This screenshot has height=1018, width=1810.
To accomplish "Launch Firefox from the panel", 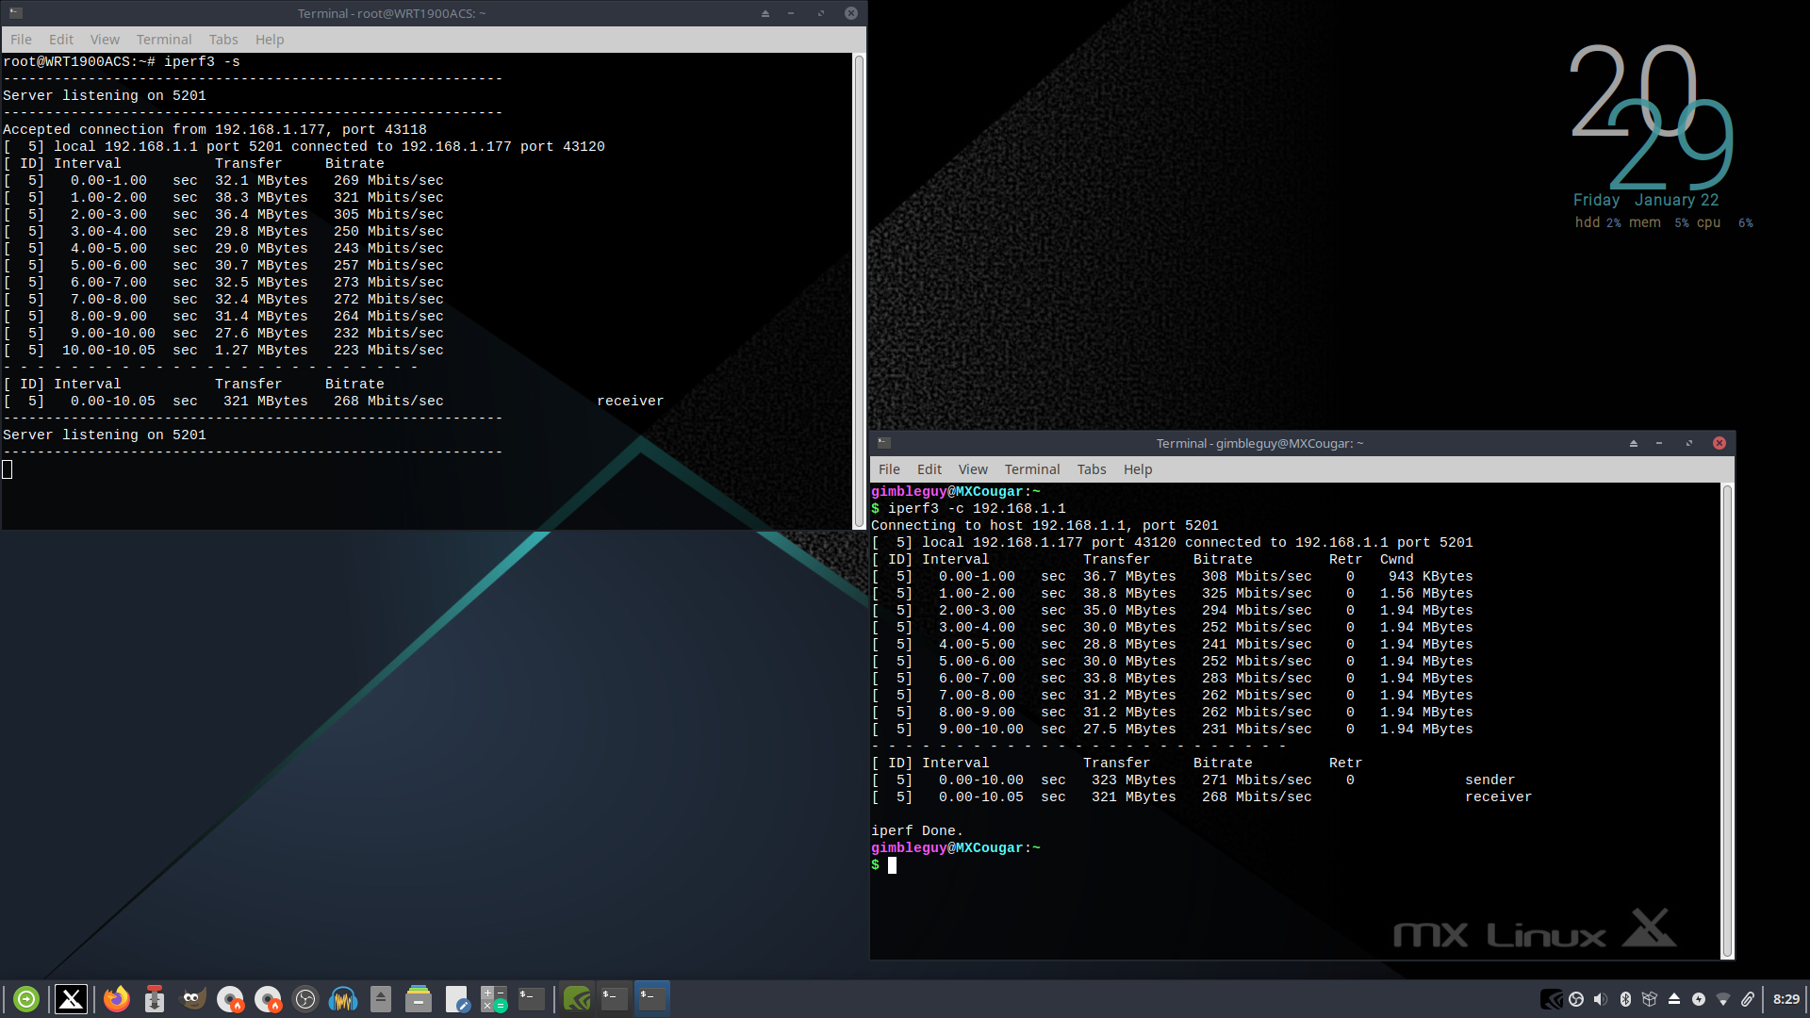I will 117,999.
